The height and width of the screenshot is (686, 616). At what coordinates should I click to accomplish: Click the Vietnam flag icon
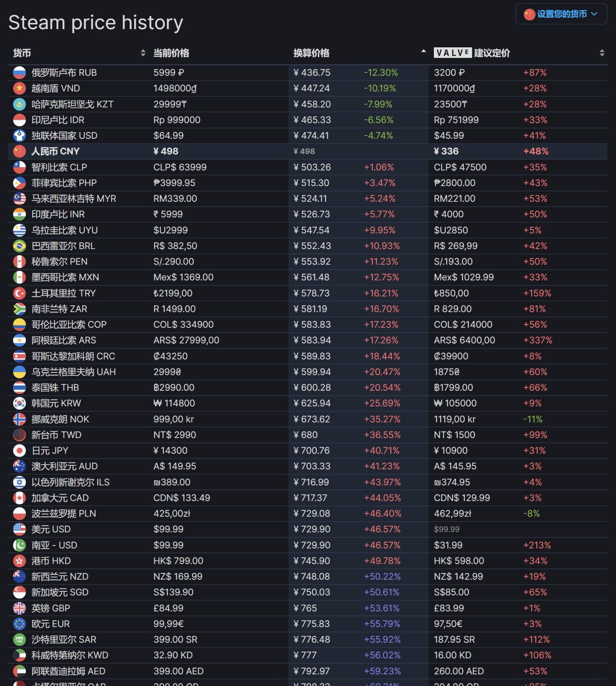coord(19,89)
